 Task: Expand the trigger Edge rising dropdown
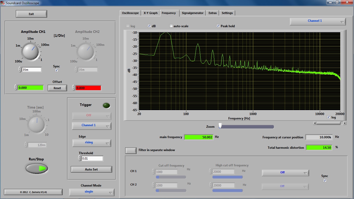click(92, 143)
